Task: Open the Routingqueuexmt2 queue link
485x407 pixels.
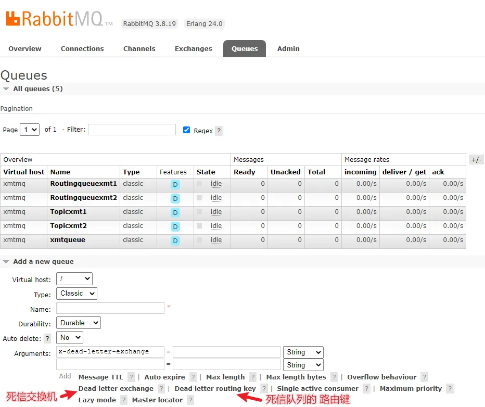Action: tap(83, 198)
